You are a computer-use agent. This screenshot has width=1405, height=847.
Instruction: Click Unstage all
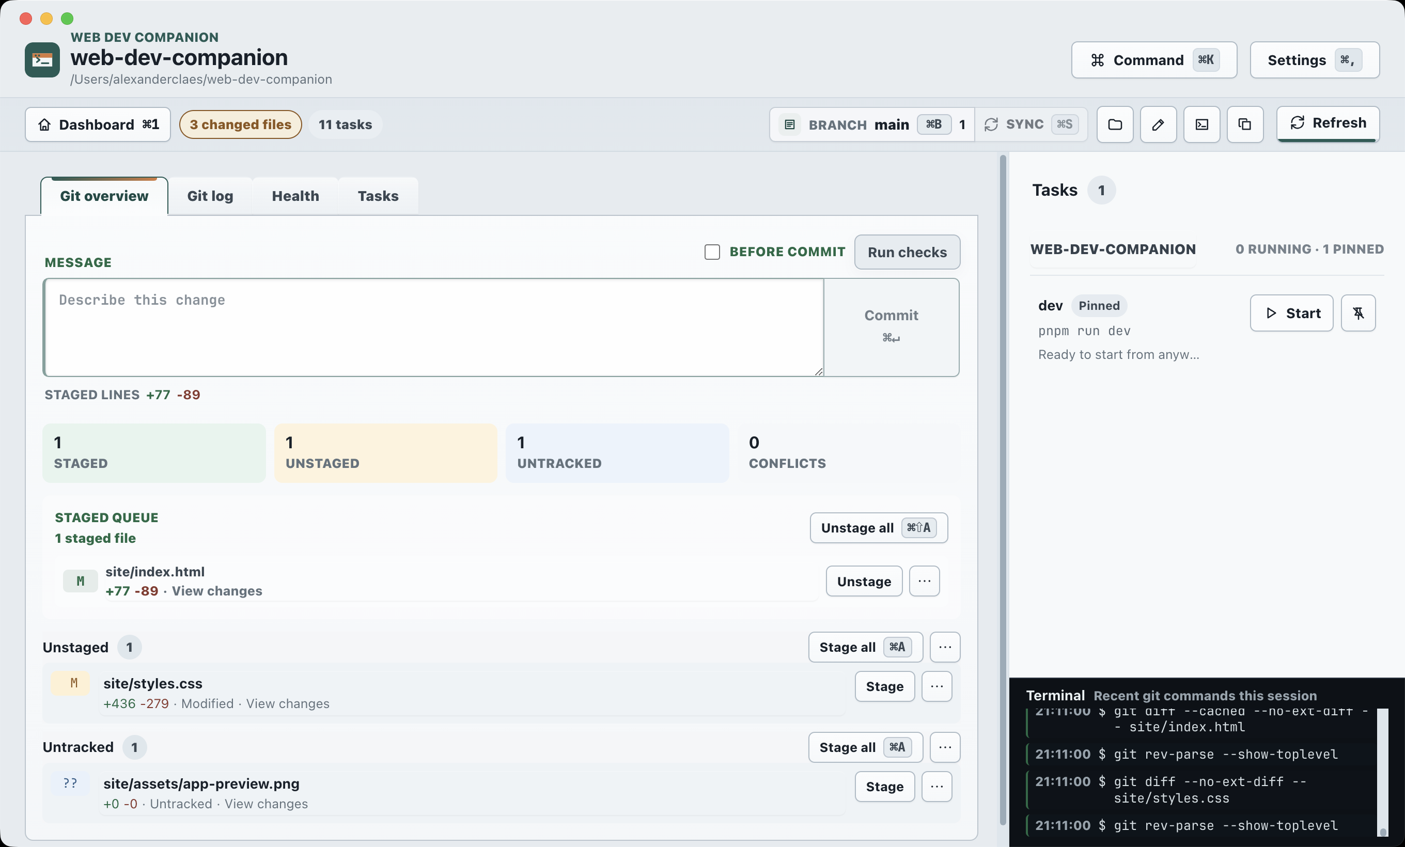879,528
